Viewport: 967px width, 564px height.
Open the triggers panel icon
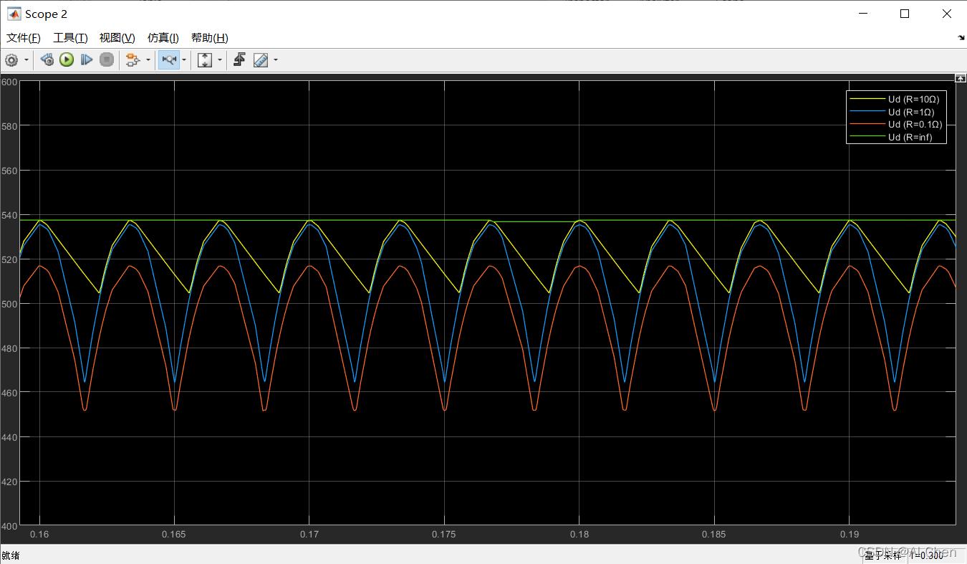(x=240, y=60)
